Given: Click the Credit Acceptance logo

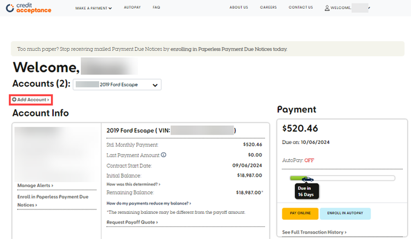Looking at the screenshot, I should coord(28,8).
